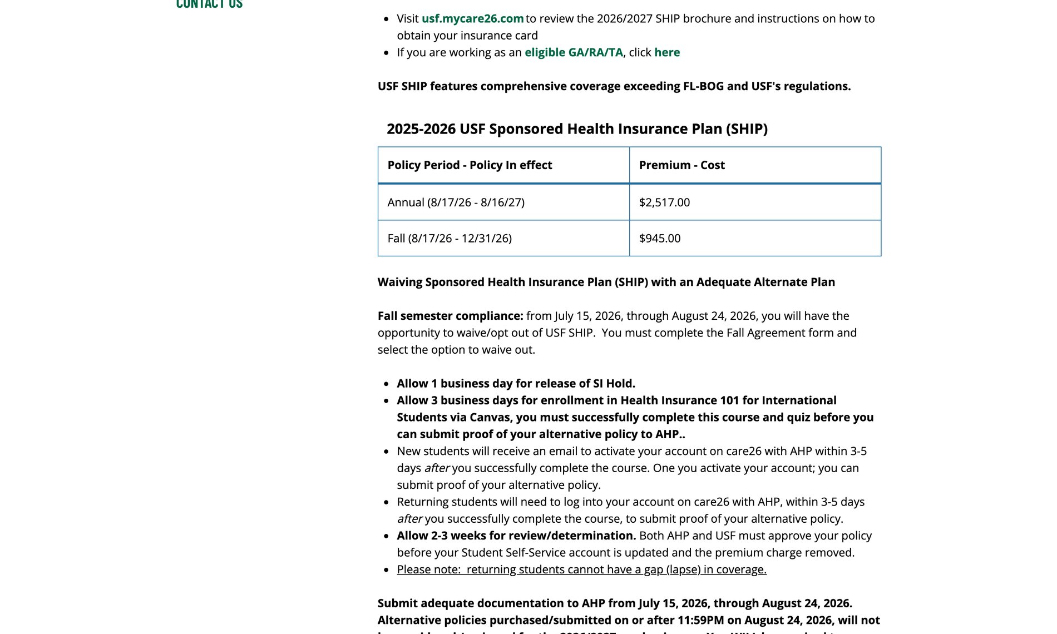Select the 2025-2026 USF SHIP heading

577,129
